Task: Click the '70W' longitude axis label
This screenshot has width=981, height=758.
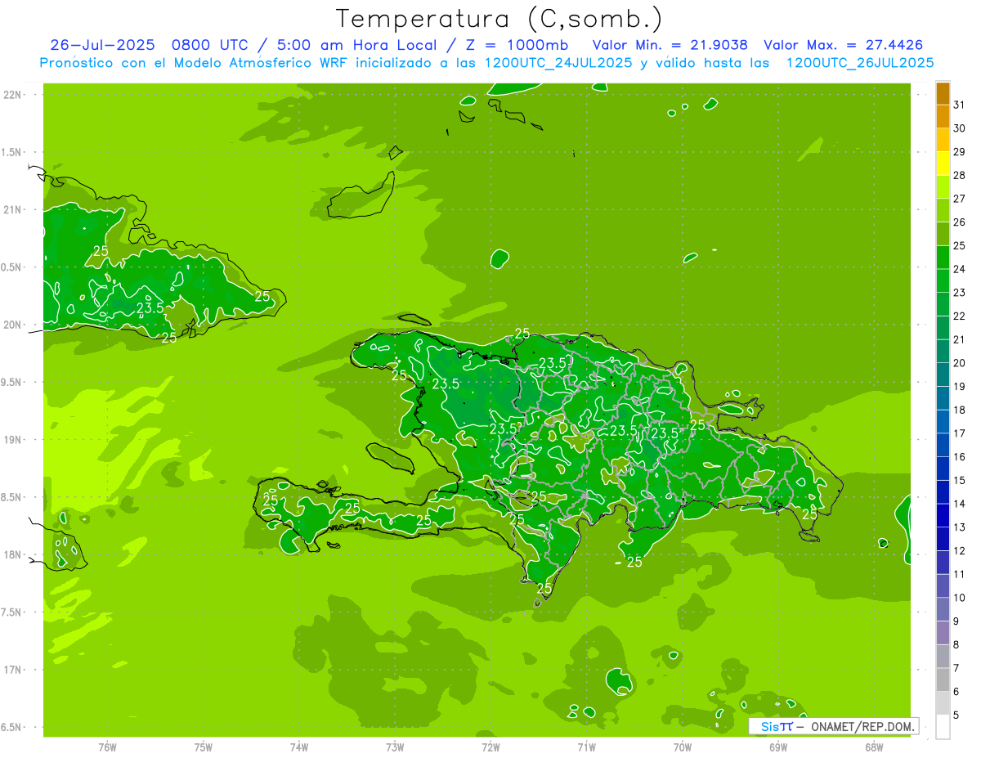Action: (x=683, y=747)
